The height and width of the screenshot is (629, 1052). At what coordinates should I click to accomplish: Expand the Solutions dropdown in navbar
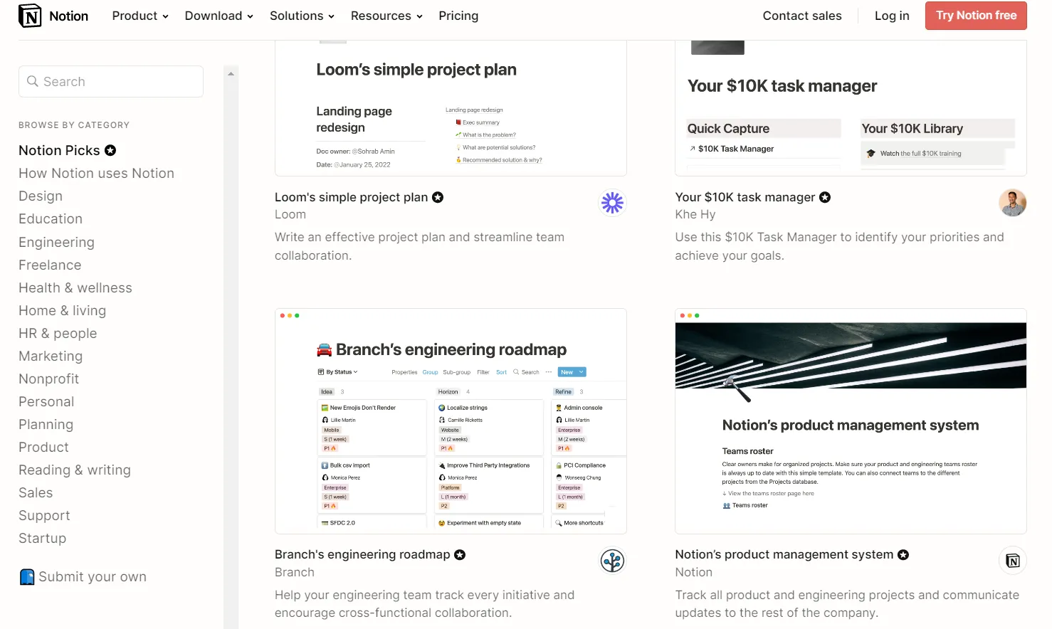click(302, 16)
